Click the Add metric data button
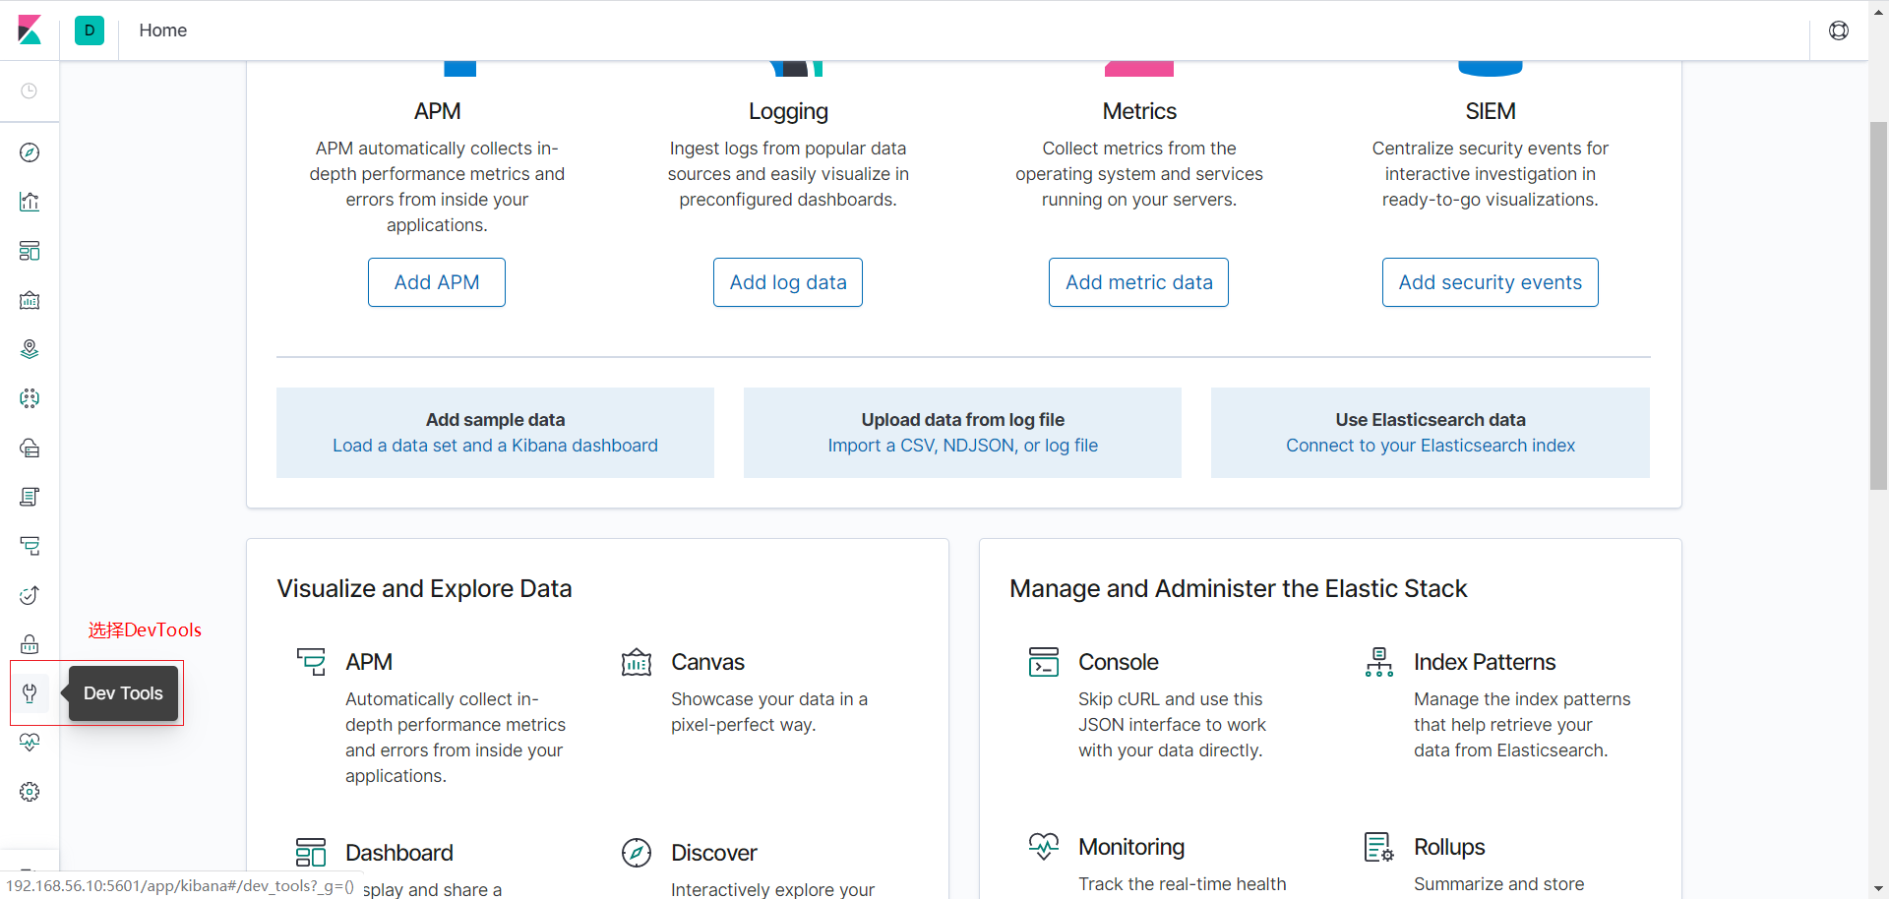The width and height of the screenshot is (1889, 899). [x=1139, y=282]
